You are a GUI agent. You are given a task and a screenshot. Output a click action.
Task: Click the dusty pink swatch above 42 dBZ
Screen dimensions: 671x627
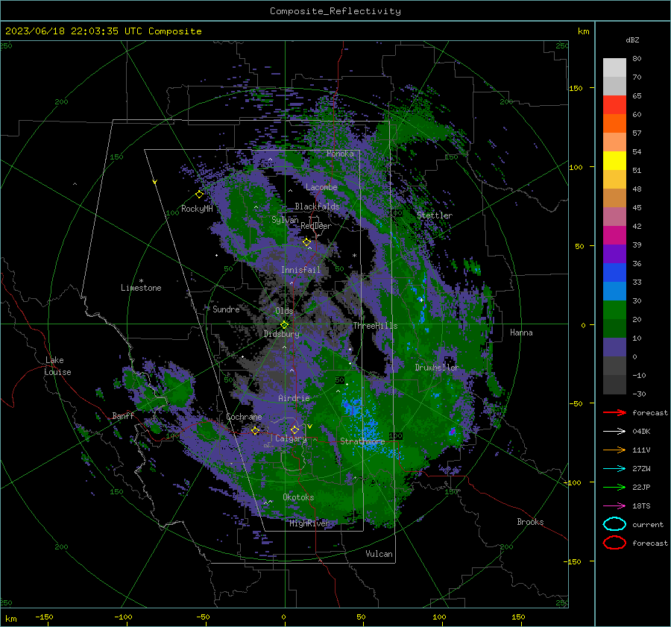[x=614, y=217]
